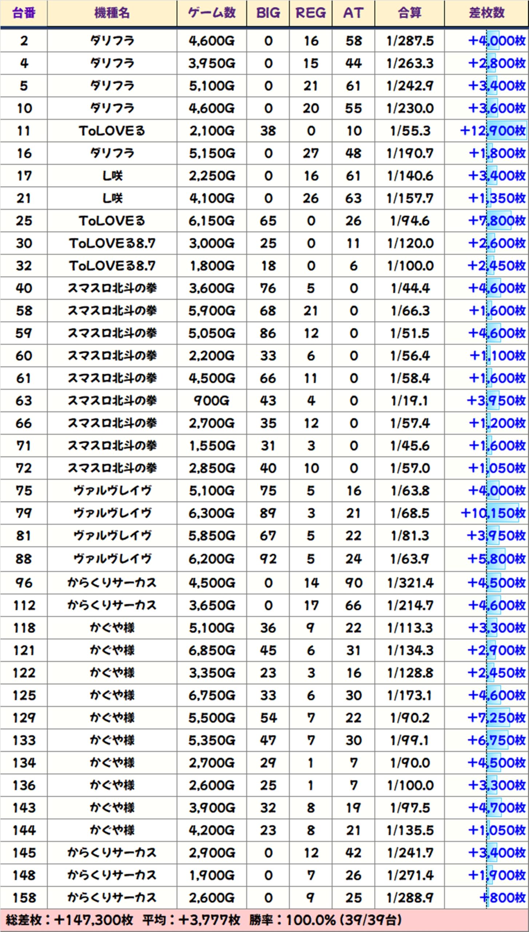Select the 1/128.8 combined rate cell

click(x=410, y=673)
